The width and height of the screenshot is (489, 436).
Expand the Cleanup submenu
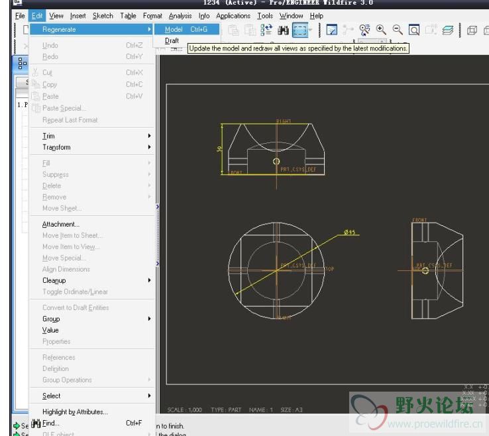pos(92,280)
